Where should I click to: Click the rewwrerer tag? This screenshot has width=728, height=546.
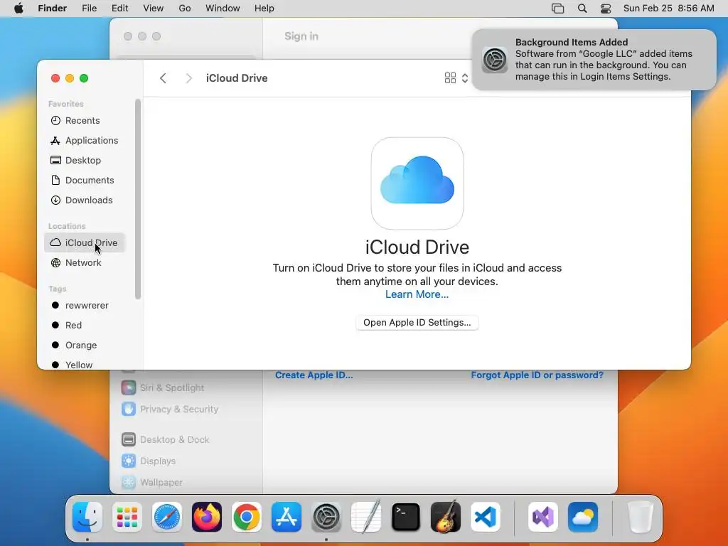(85, 306)
